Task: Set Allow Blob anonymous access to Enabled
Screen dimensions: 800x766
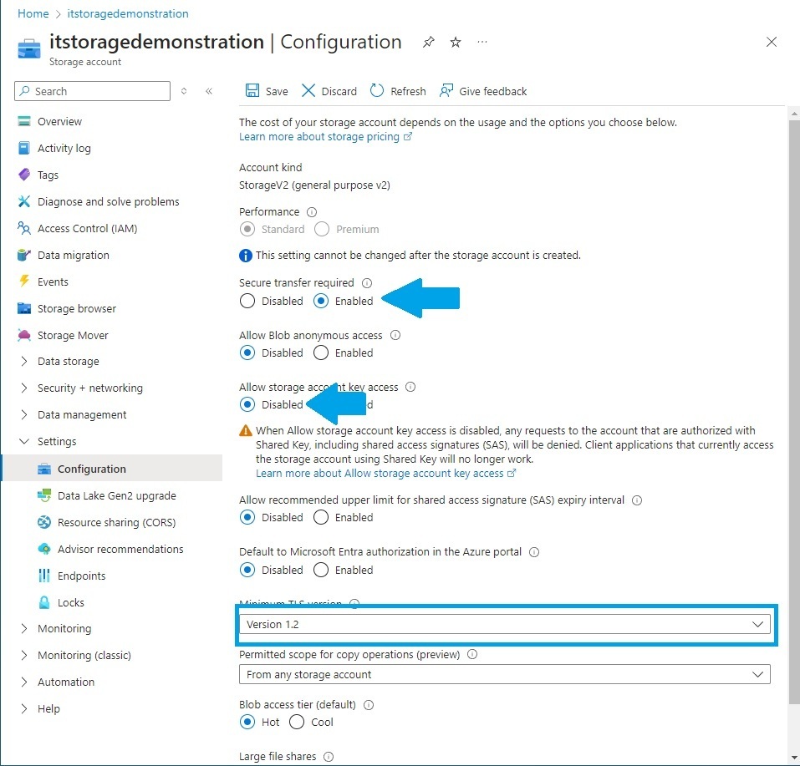Action: pos(321,353)
